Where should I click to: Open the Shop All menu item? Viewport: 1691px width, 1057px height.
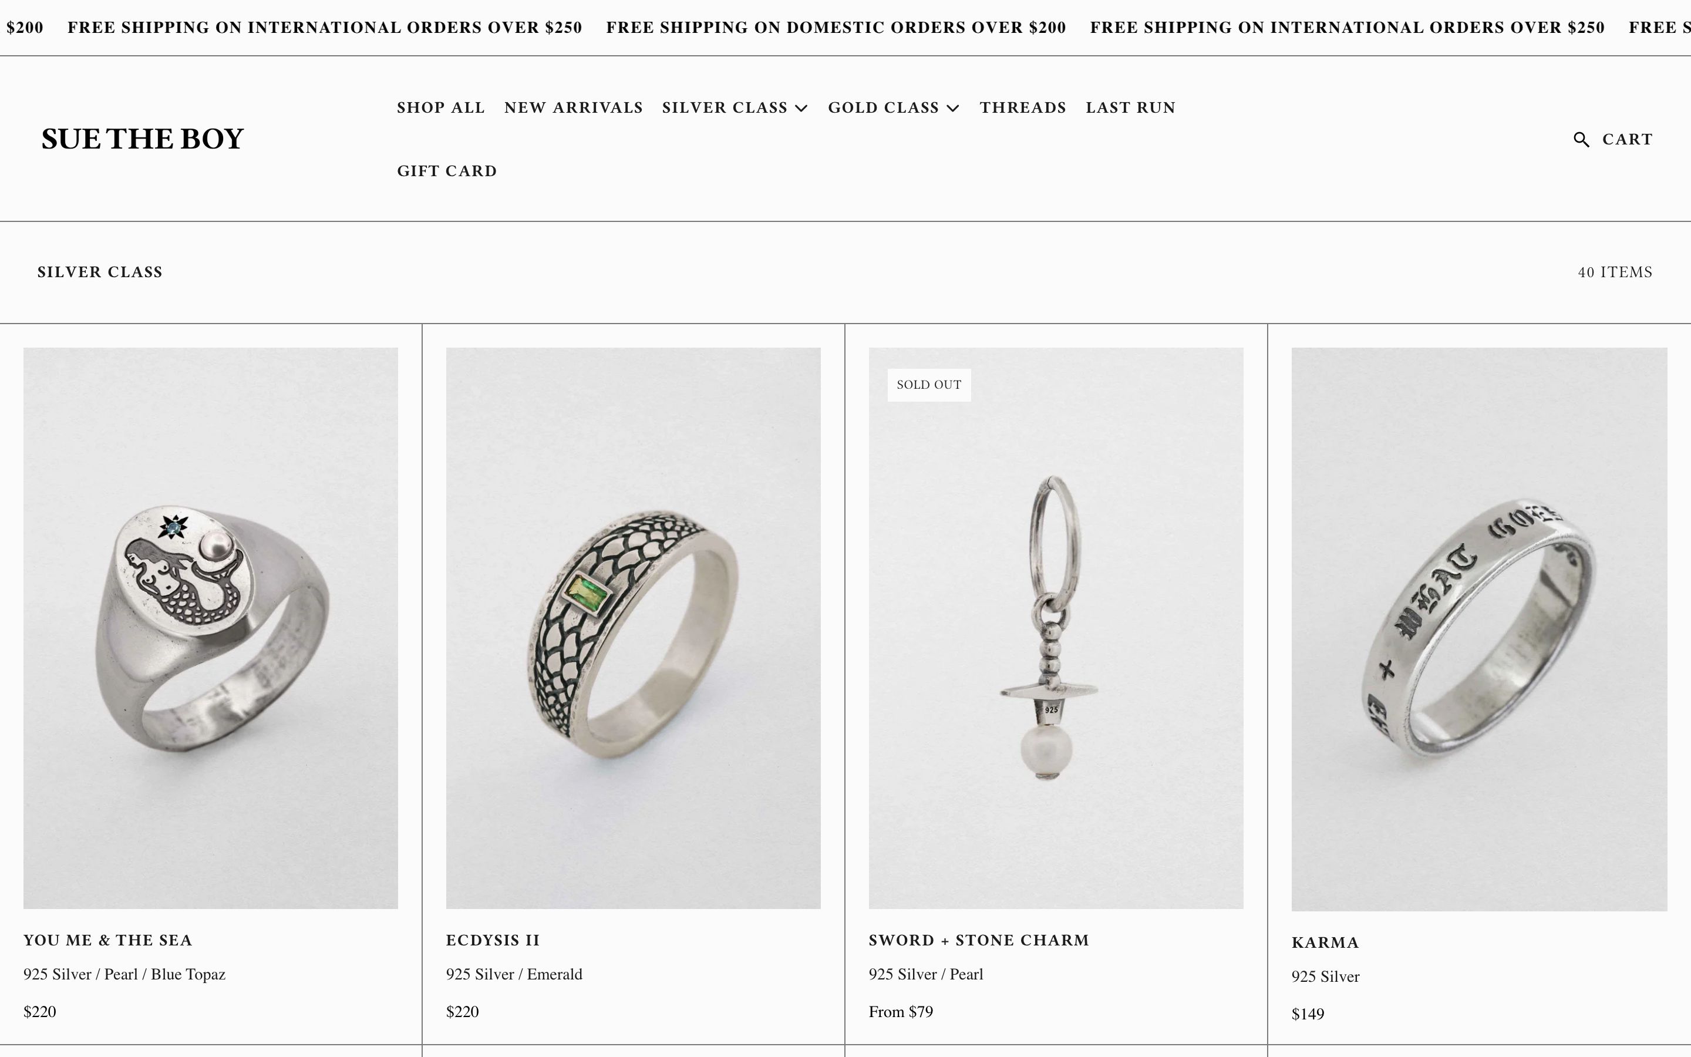click(441, 107)
